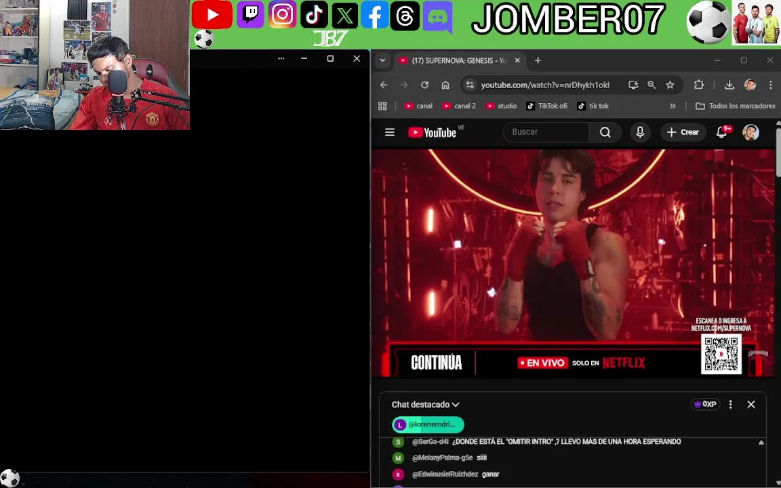The image size is (781, 488).
Task: Click username @EdwinusielRuizhdez in chat
Action: 445,474
